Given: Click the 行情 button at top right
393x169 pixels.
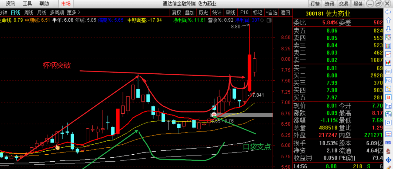Looking at the screenshot, I should point(315,4).
